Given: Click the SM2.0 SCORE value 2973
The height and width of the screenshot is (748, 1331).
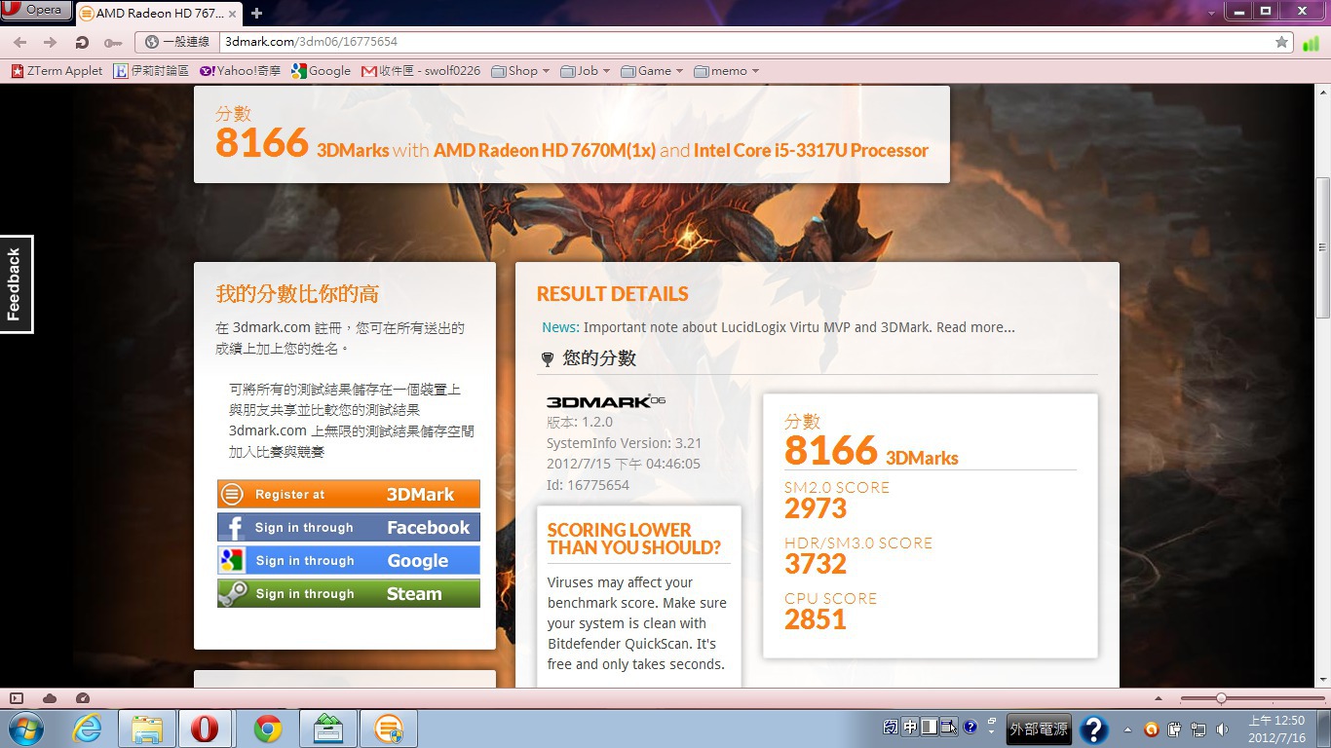Looking at the screenshot, I should [816, 508].
